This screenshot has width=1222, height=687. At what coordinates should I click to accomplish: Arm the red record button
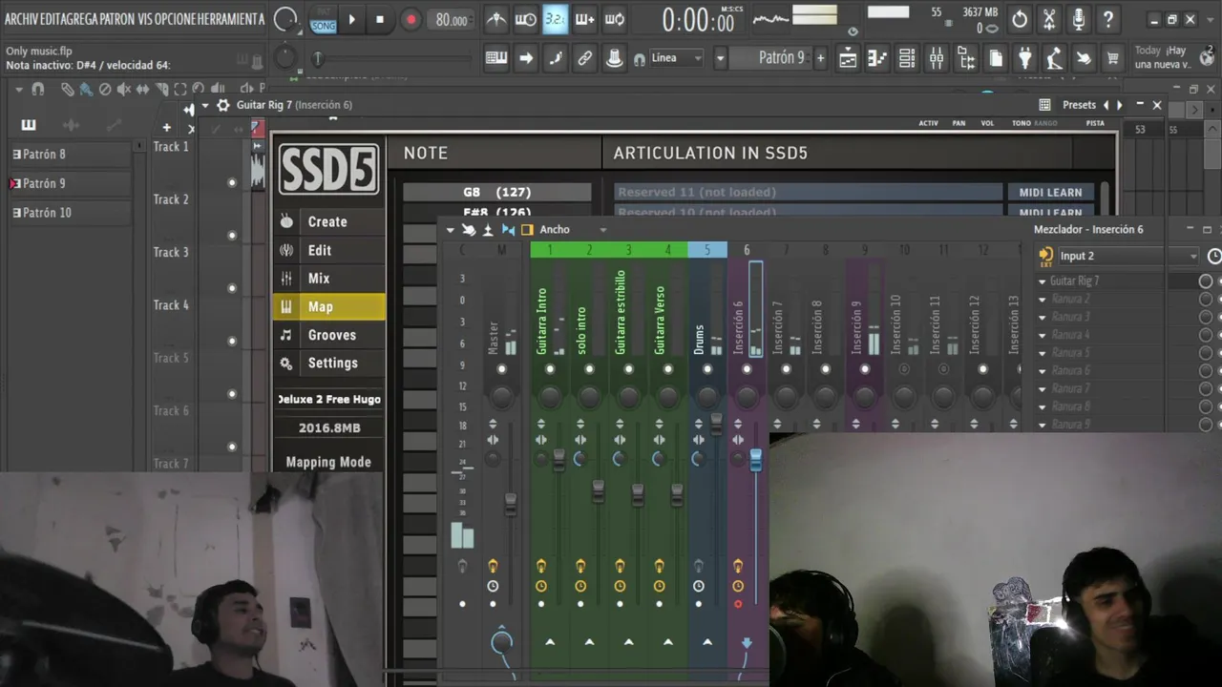click(x=411, y=19)
